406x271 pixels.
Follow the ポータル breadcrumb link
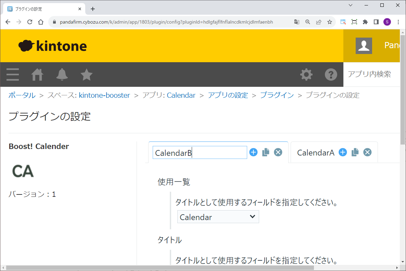22,95
